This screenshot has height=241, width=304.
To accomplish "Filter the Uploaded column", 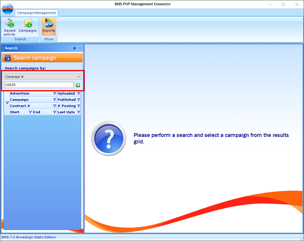I will click(79, 94).
